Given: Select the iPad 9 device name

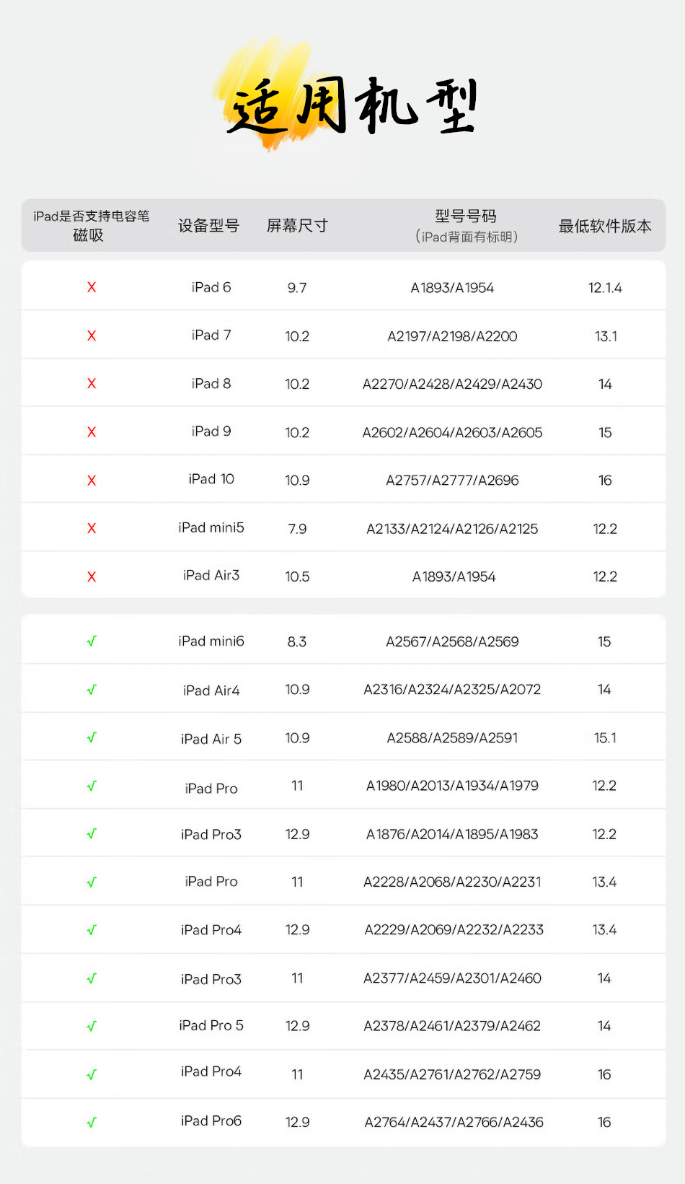Looking at the screenshot, I should (211, 431).
